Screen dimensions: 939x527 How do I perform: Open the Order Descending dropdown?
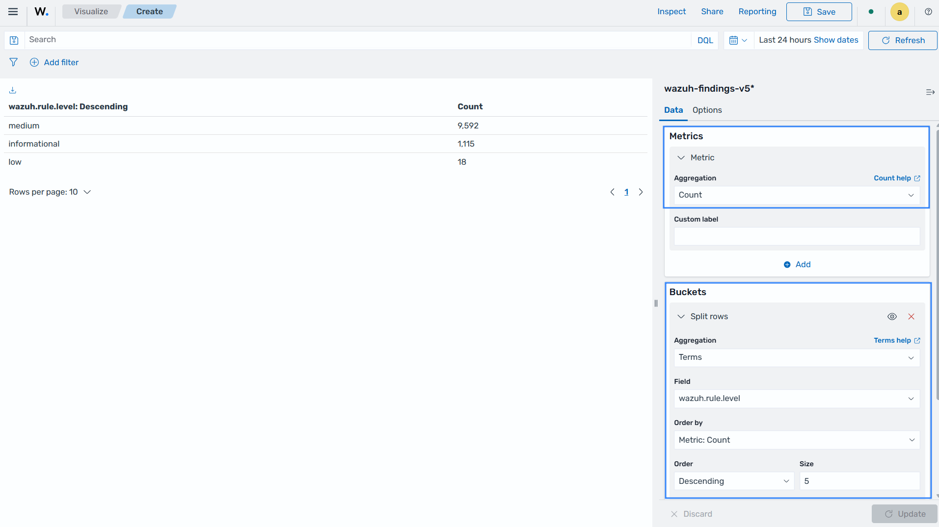734,481
